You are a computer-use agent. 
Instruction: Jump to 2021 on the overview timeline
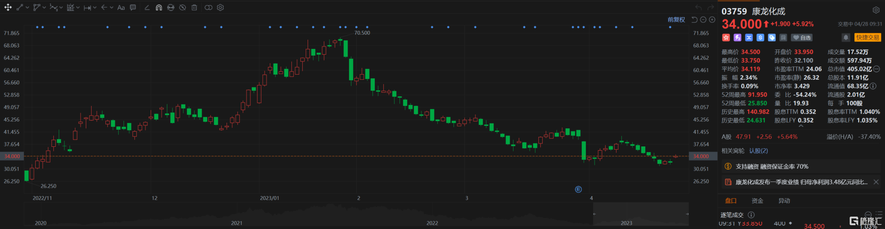237,223
